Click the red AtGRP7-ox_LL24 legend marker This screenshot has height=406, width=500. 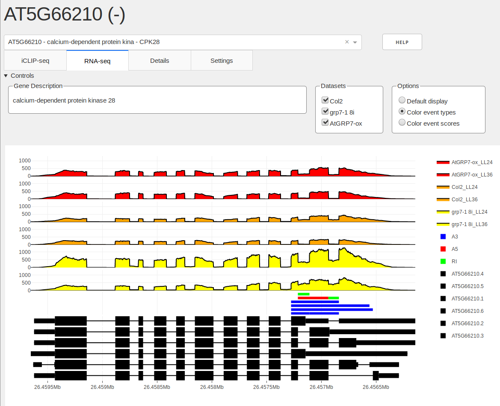point(443,162)
